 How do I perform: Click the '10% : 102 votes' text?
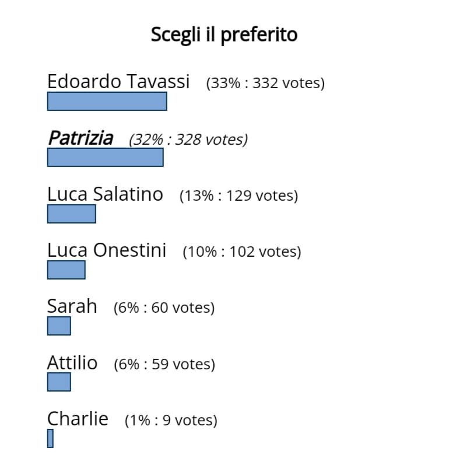pyautogui.click(x=242, y=252)
